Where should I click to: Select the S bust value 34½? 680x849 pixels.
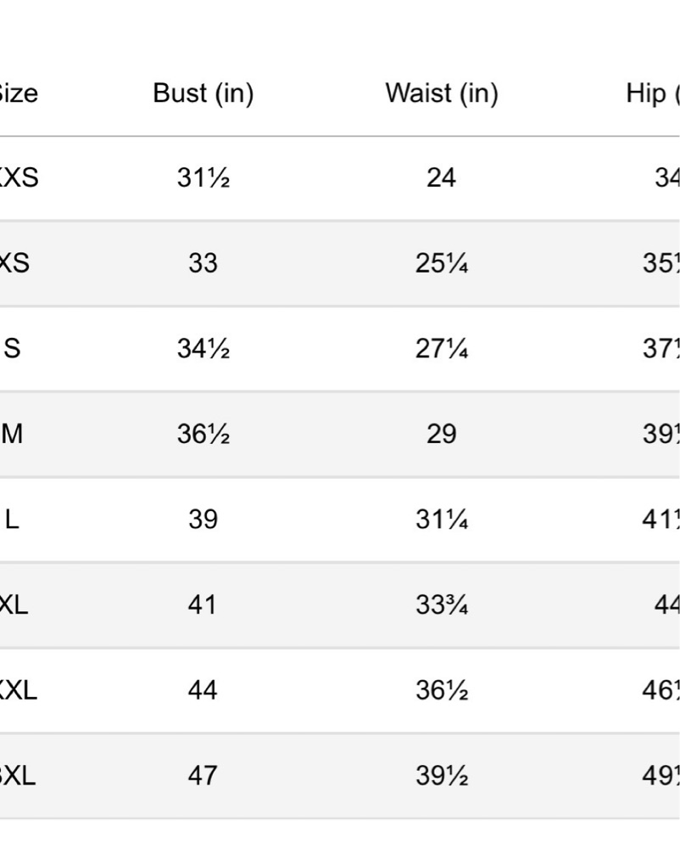[x=203, y=348]
